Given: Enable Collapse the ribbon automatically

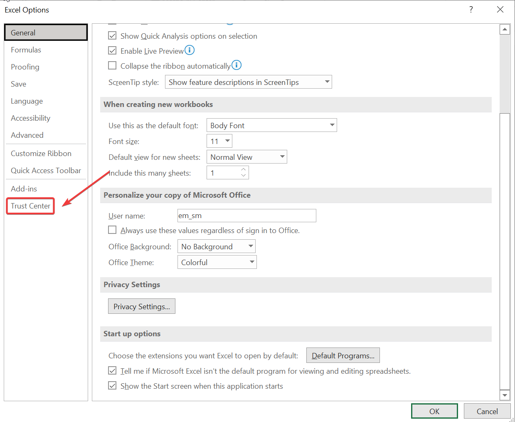Looking at the screenshot, I should point(112,66).
